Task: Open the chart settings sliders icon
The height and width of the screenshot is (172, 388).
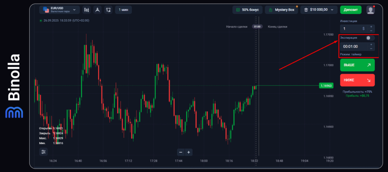Action: click(x=44, y=152)
